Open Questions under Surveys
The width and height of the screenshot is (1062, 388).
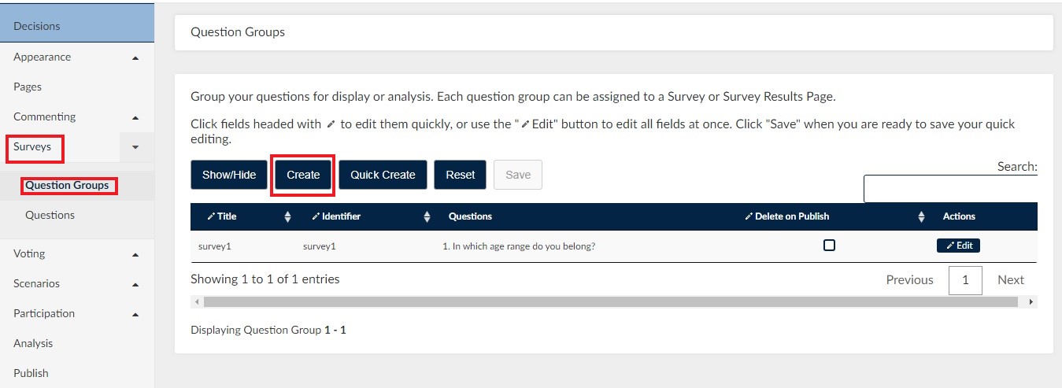coord(50,215)
